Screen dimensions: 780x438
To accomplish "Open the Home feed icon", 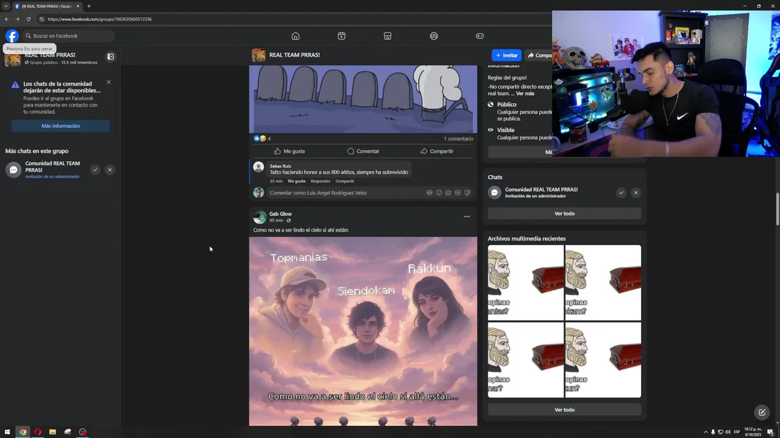I will (296, 36).
